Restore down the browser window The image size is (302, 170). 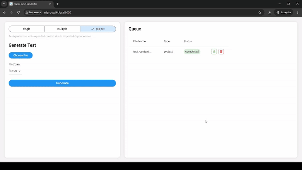(x=288, y=4)
